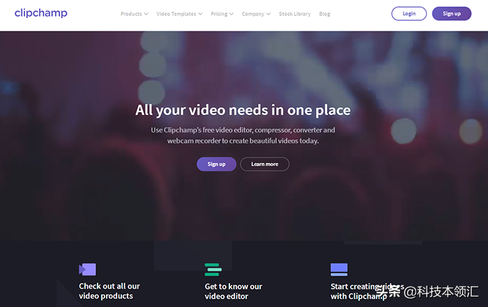Viewport: 488px width, 307px height.
Task: Open "Start creating videos with Clipchamp" link
Action: [367, 291]
